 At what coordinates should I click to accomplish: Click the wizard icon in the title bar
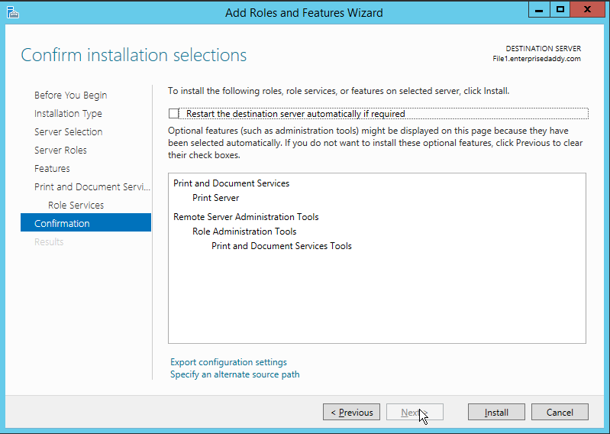(12, 12)
